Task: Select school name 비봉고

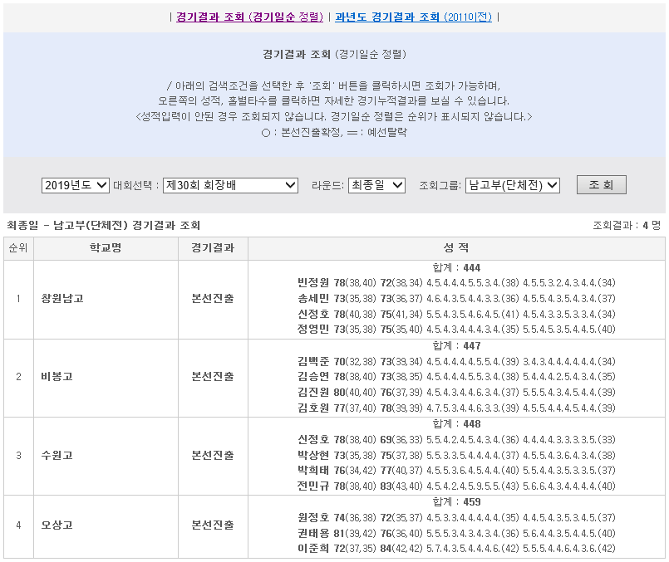Action: (x=57, y=377)
